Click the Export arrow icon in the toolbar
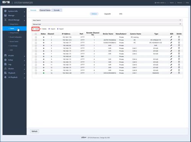The width and height of the screenshot is (191, 142). point(58,29)
